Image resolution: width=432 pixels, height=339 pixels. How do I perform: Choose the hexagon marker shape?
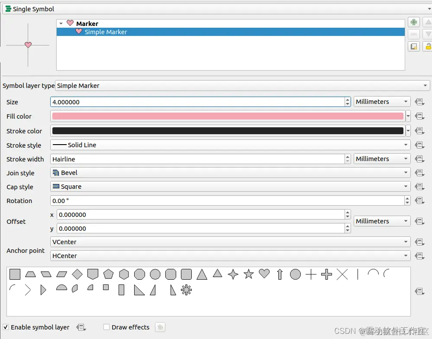click(124, 274)
